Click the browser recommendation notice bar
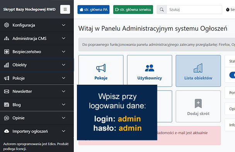This screenshot has width=235, height=152. [x=157, y=44]
